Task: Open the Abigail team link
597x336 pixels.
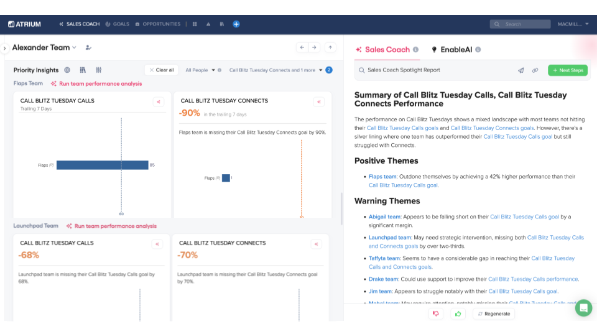Action: click(384, 217)
